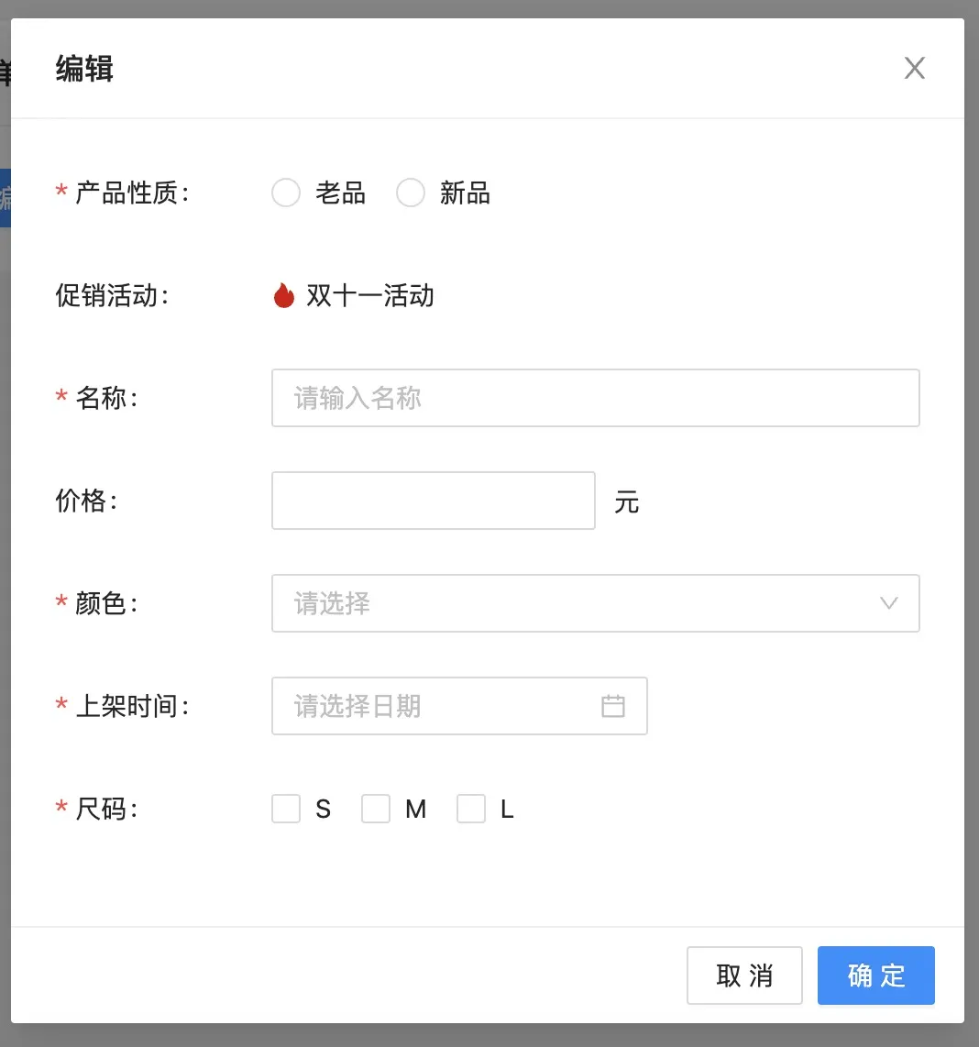Open the 颜色 dropdown selector
This screenshot has width=979, height=1047.
click(x=577, y=603)
